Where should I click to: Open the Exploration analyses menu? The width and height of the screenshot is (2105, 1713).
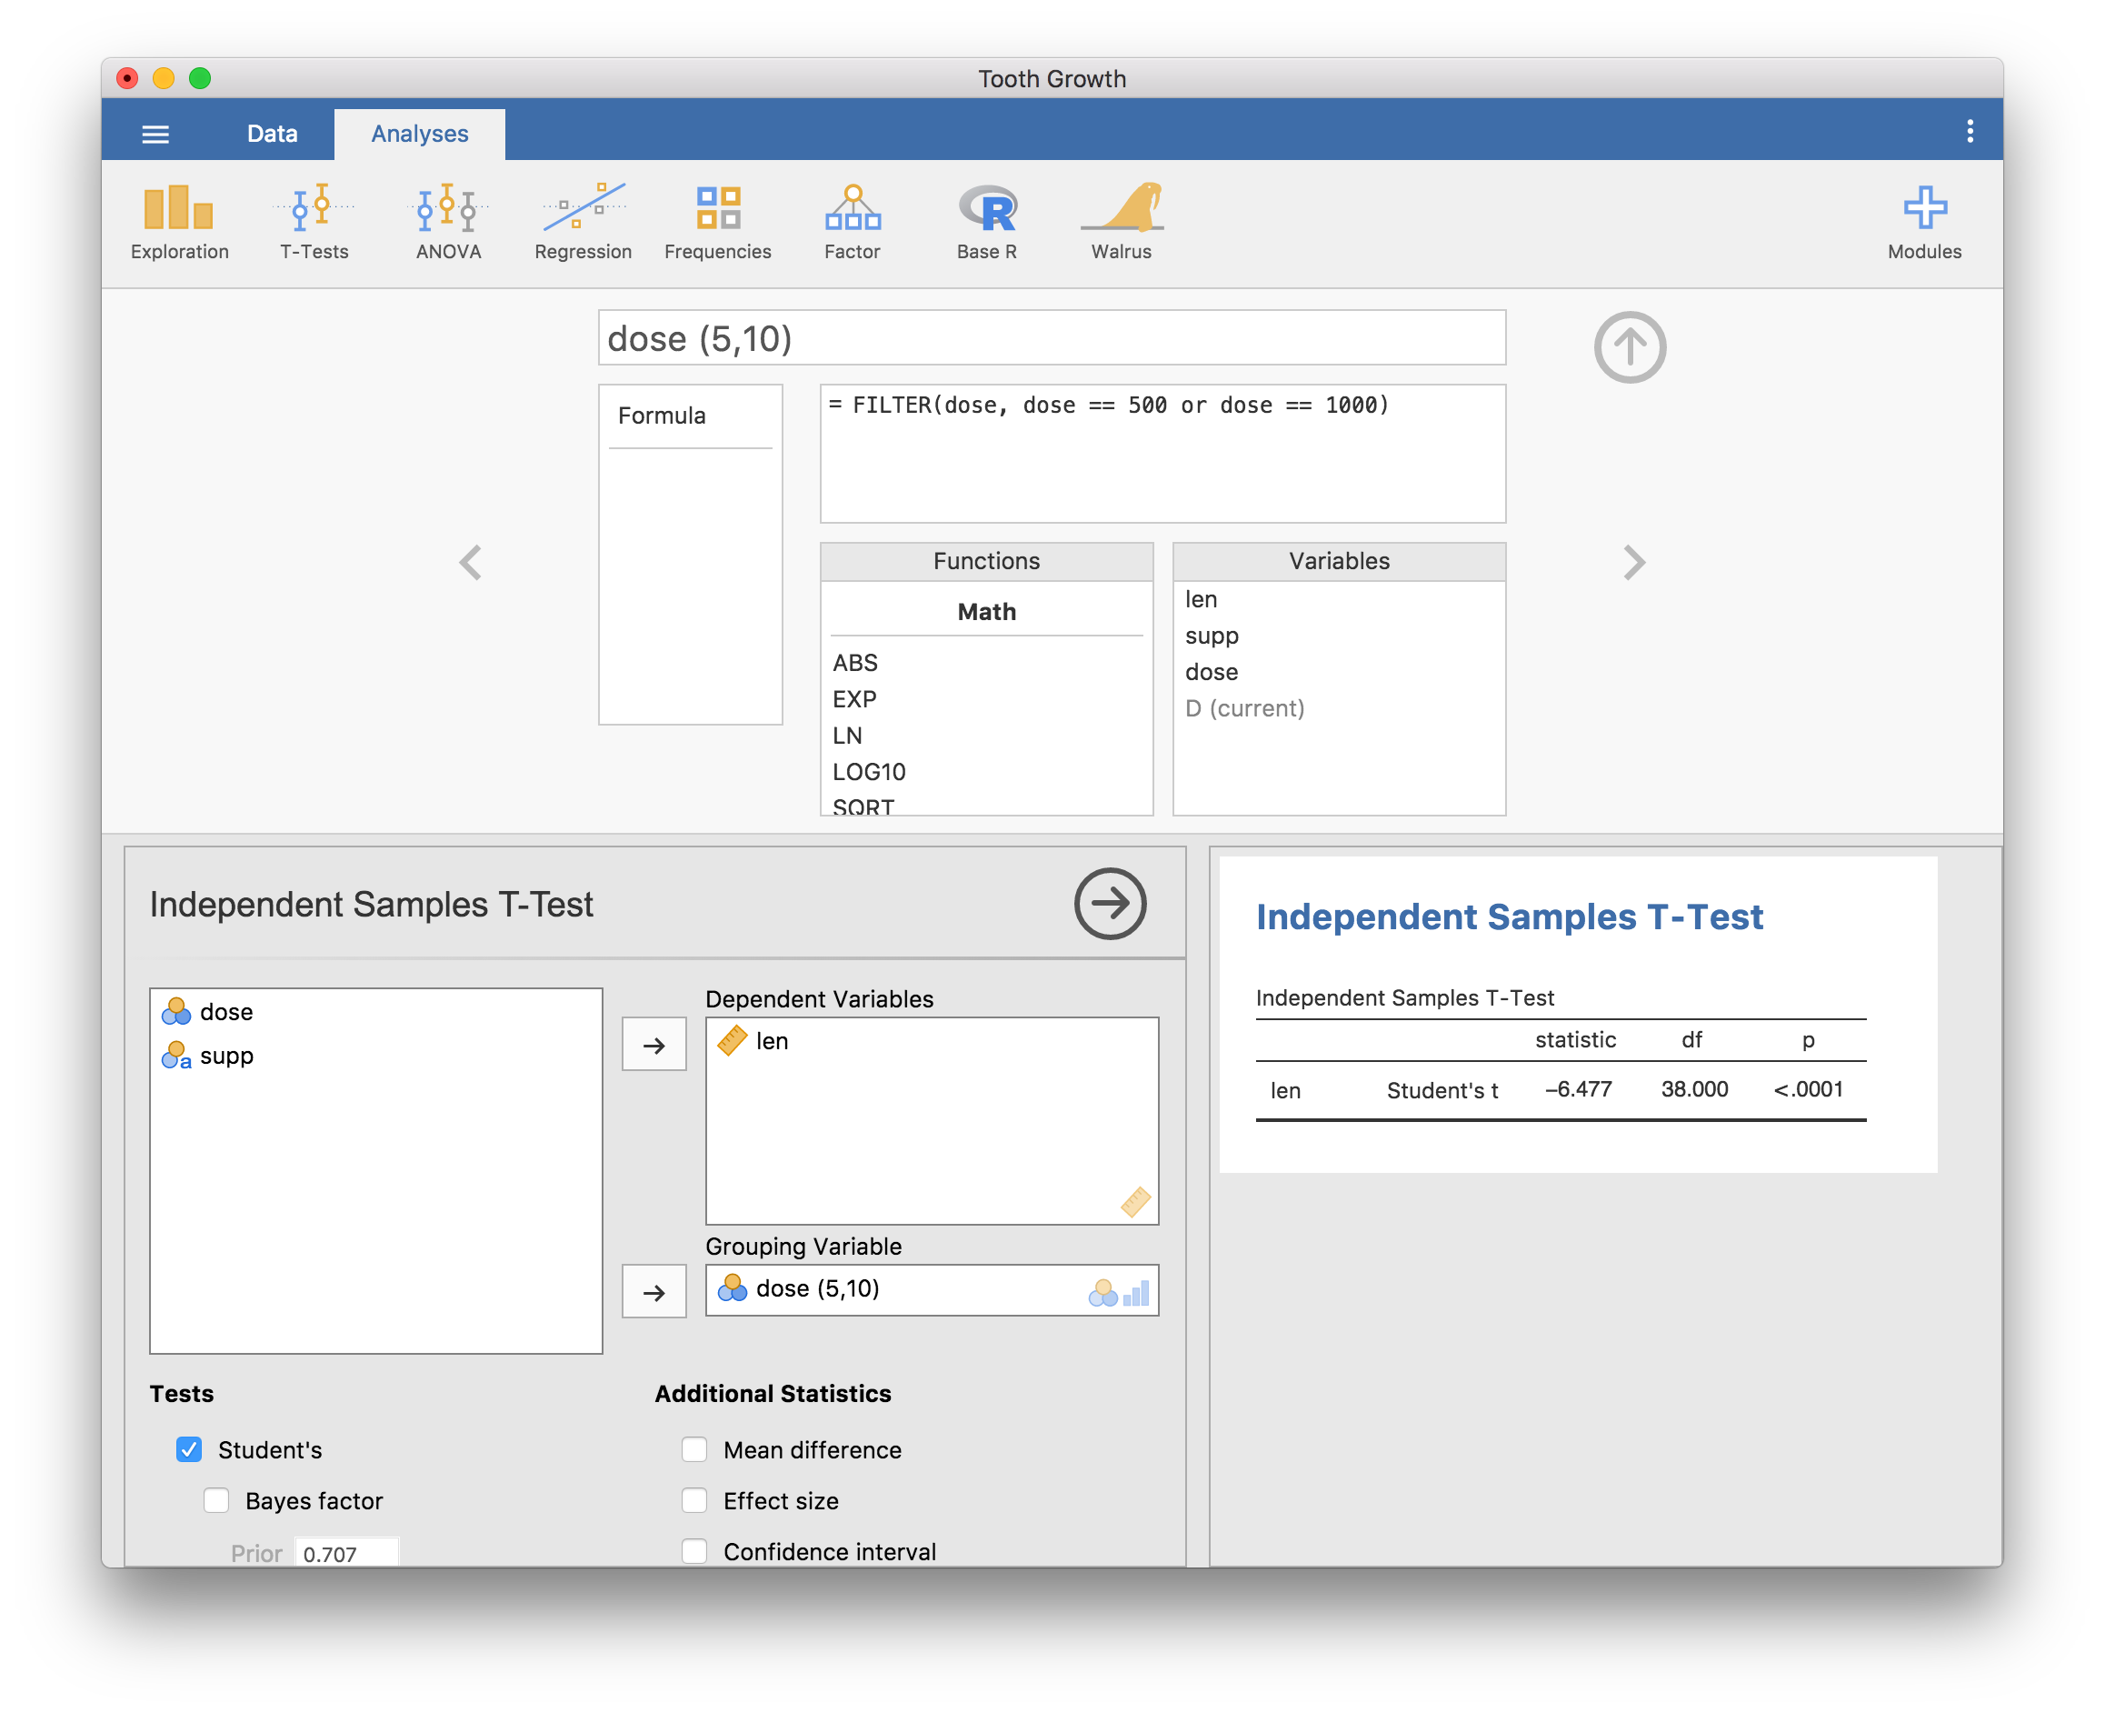(x=180, y=223)
